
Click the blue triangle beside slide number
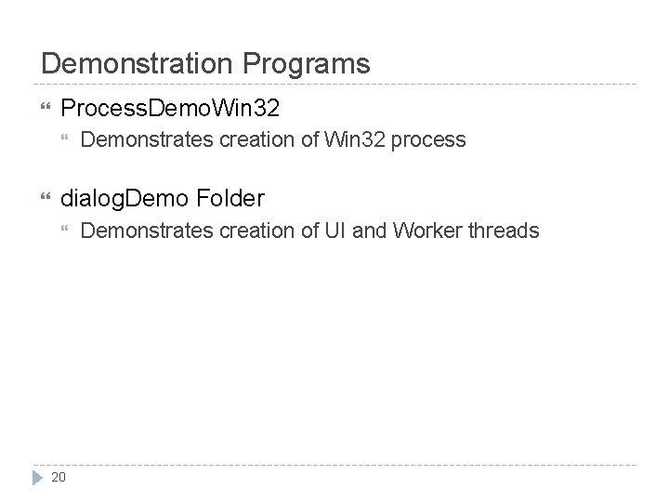click(37, 477)
